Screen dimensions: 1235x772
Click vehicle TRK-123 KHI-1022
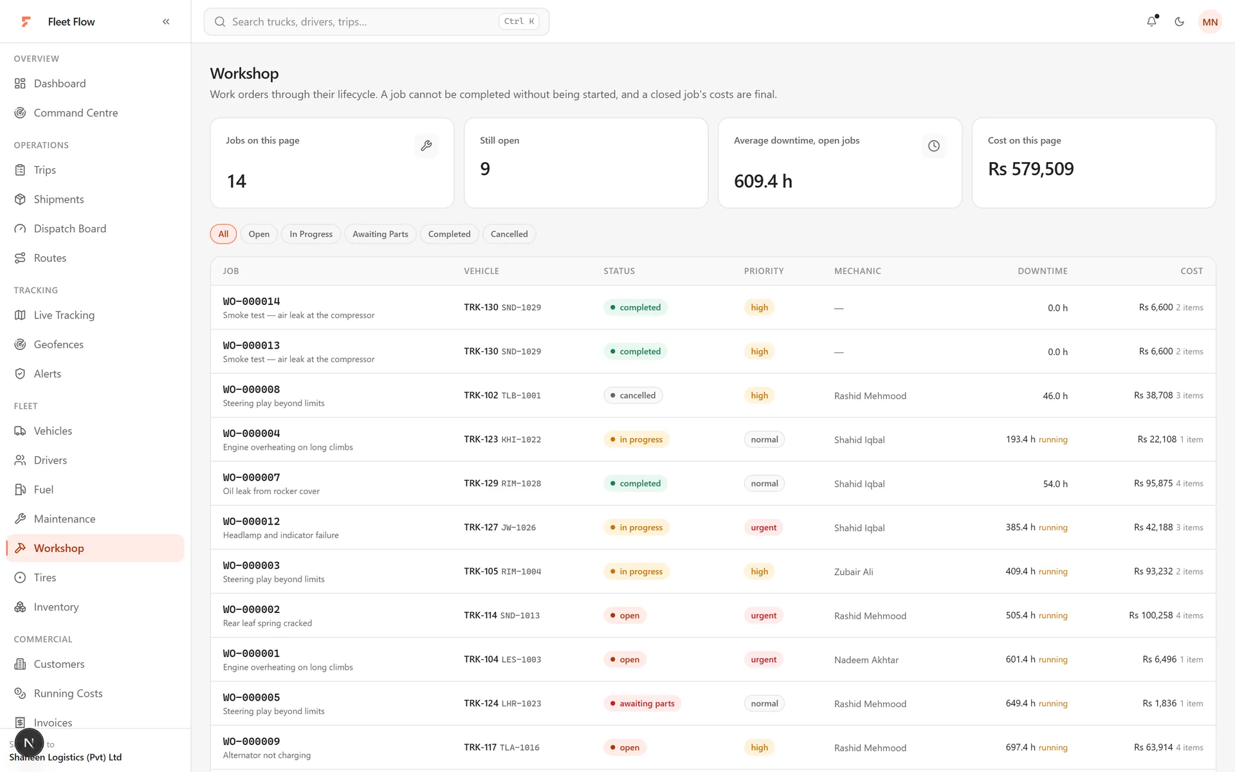pos(502,440)
